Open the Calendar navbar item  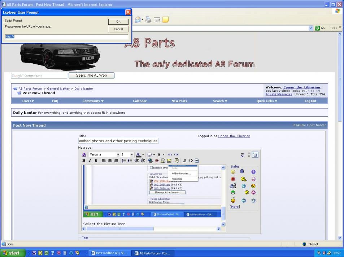140,101
